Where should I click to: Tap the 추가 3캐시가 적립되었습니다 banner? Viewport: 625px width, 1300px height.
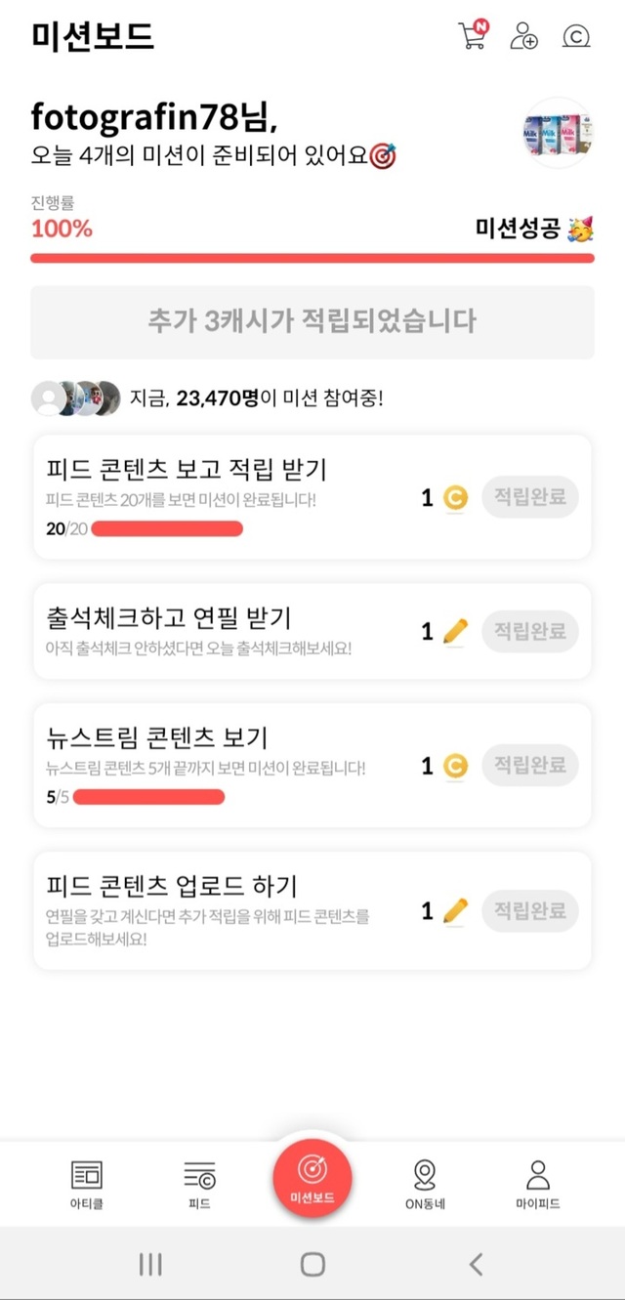point(312,321)
